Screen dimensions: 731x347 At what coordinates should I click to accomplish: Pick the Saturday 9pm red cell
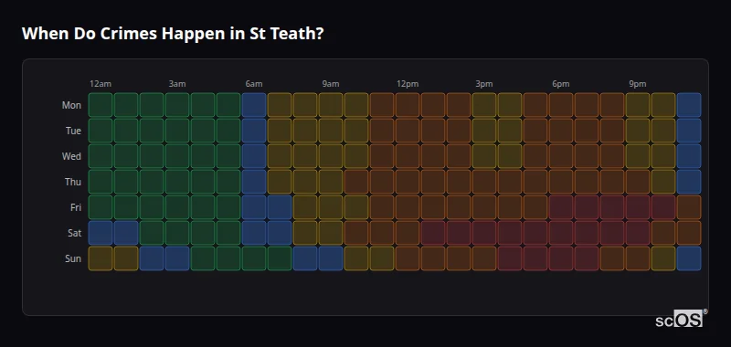637,233
